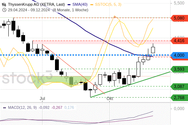Click the MACD histogram value 0,176
This screenshot has width=188, height=125.
tap(69, 108)
